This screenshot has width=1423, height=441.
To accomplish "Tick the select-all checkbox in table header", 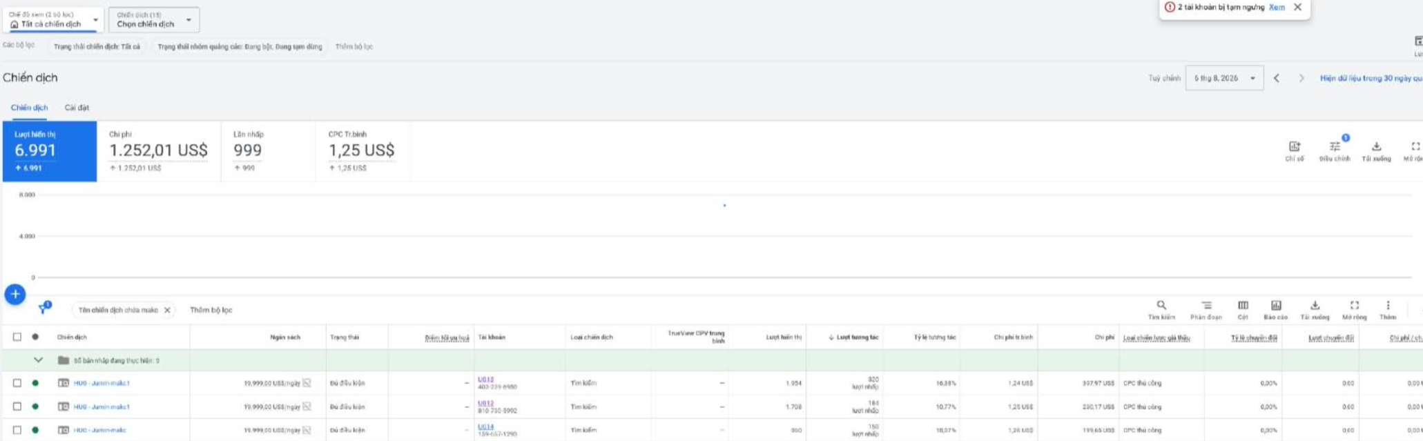I will (x=17, y=337).
